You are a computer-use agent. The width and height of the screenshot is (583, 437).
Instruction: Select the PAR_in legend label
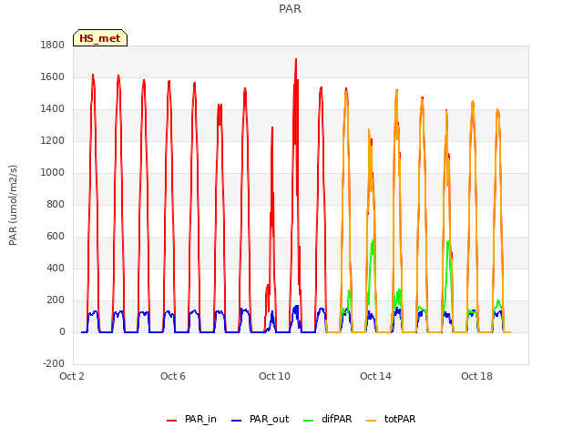[x=200, y=419]
